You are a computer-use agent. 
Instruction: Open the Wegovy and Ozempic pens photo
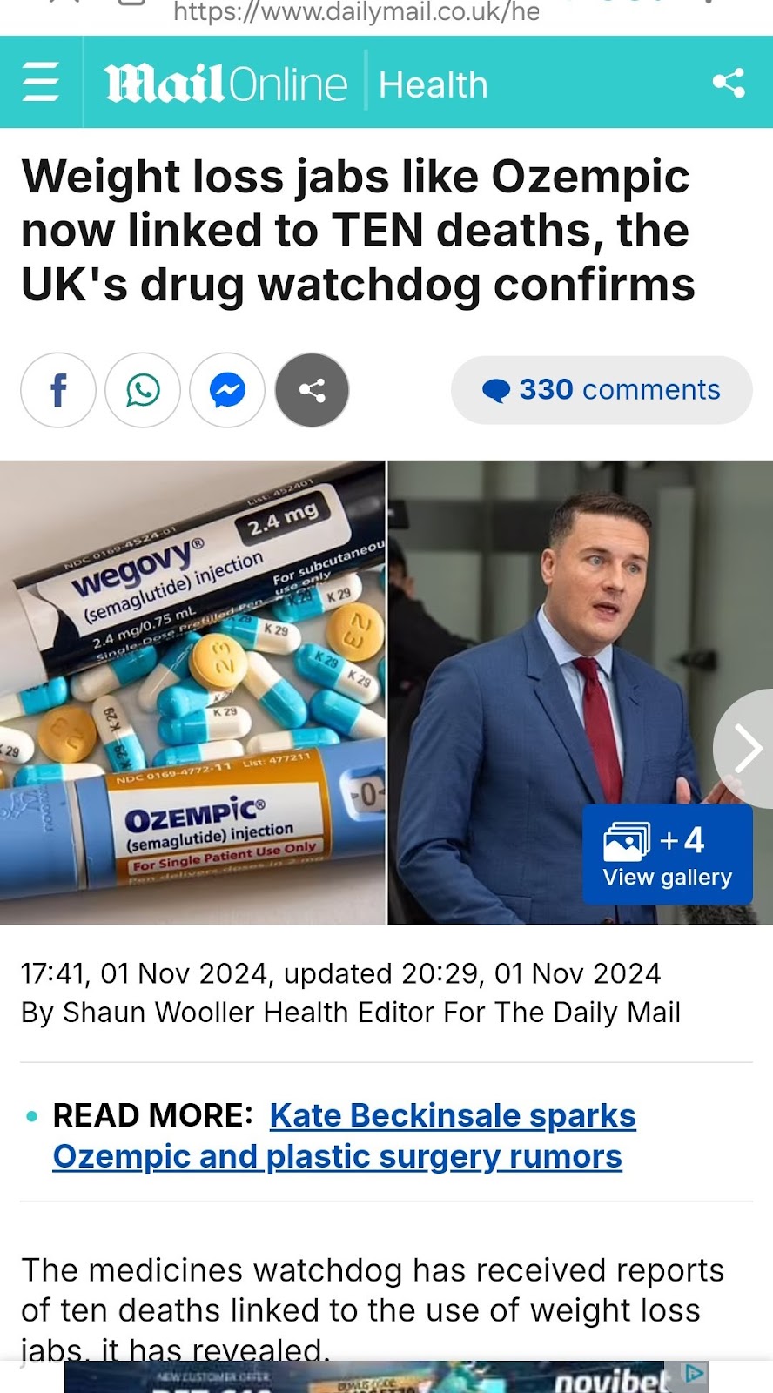(x=192, y=692)
